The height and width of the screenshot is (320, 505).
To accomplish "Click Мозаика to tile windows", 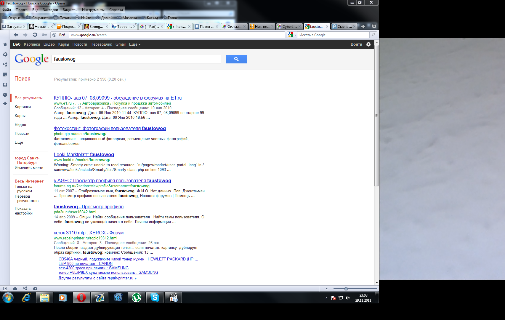I will click(127, 18).
